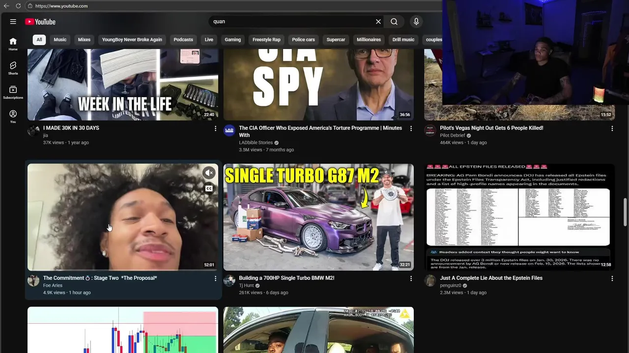Open more options for Epstein Files video
The image size is (629, 353).
pos(612,278)
